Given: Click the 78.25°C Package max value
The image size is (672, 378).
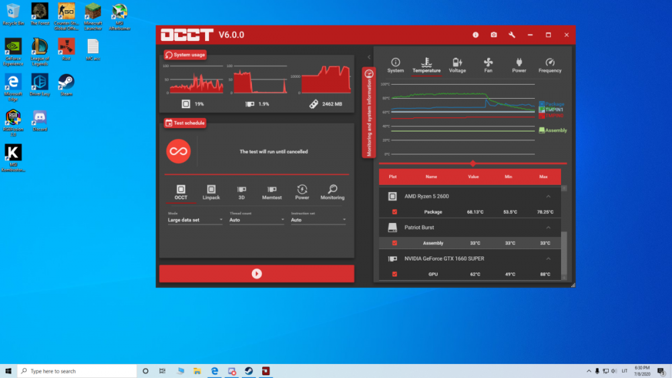Looking at the screenshot, I should point(545,212).
